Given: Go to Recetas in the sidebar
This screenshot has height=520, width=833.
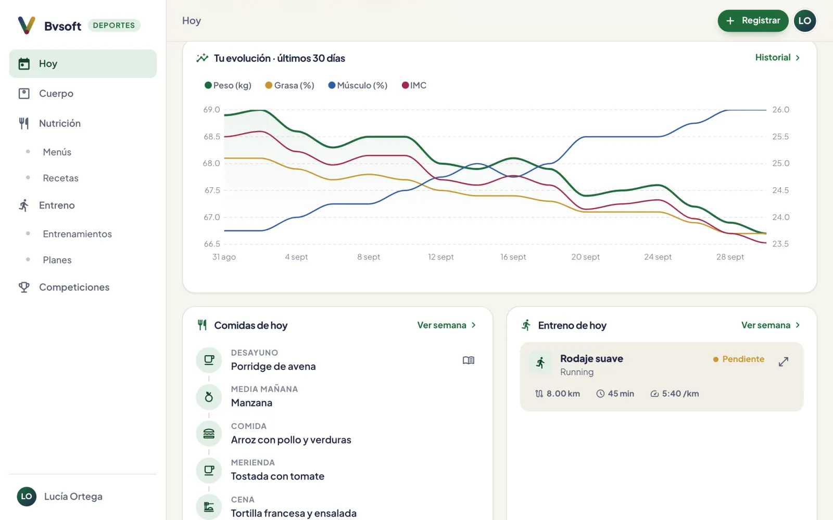Looking at the screenshot, I should [x=61, y=178].
